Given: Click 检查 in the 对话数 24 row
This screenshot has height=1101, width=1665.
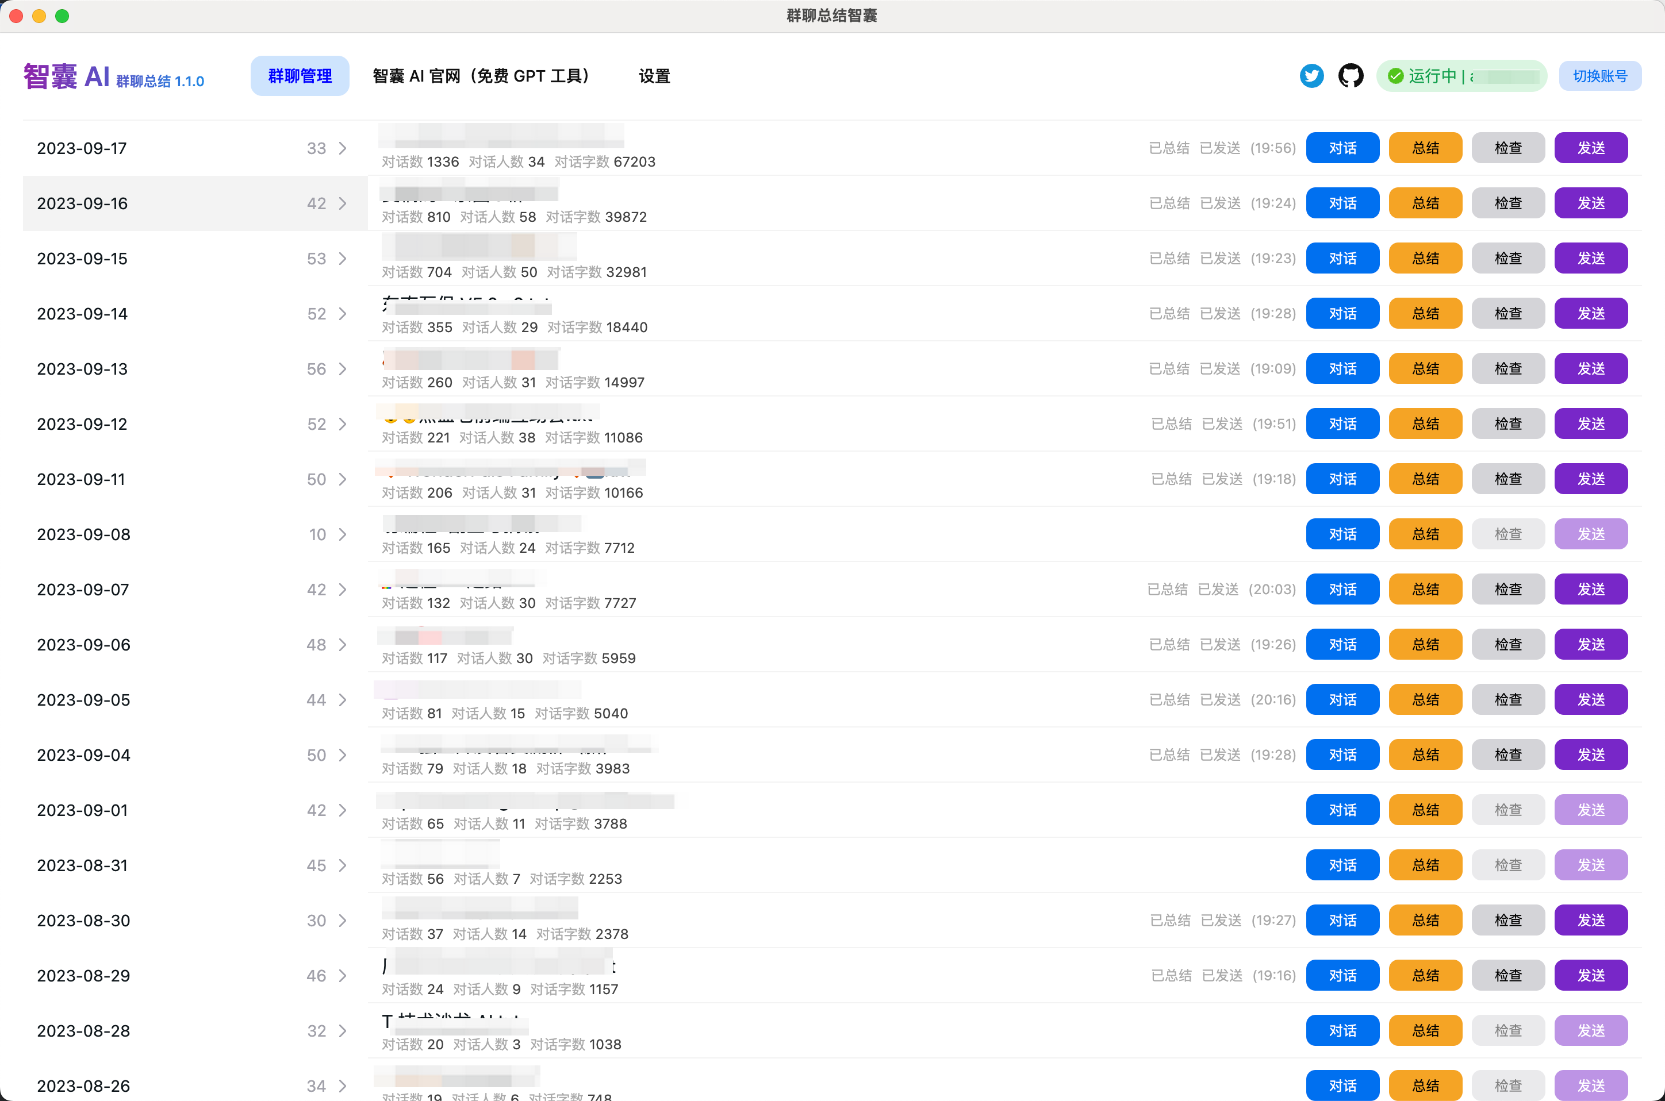Looking at the screenshot, I should click(x=1507, y=975).
